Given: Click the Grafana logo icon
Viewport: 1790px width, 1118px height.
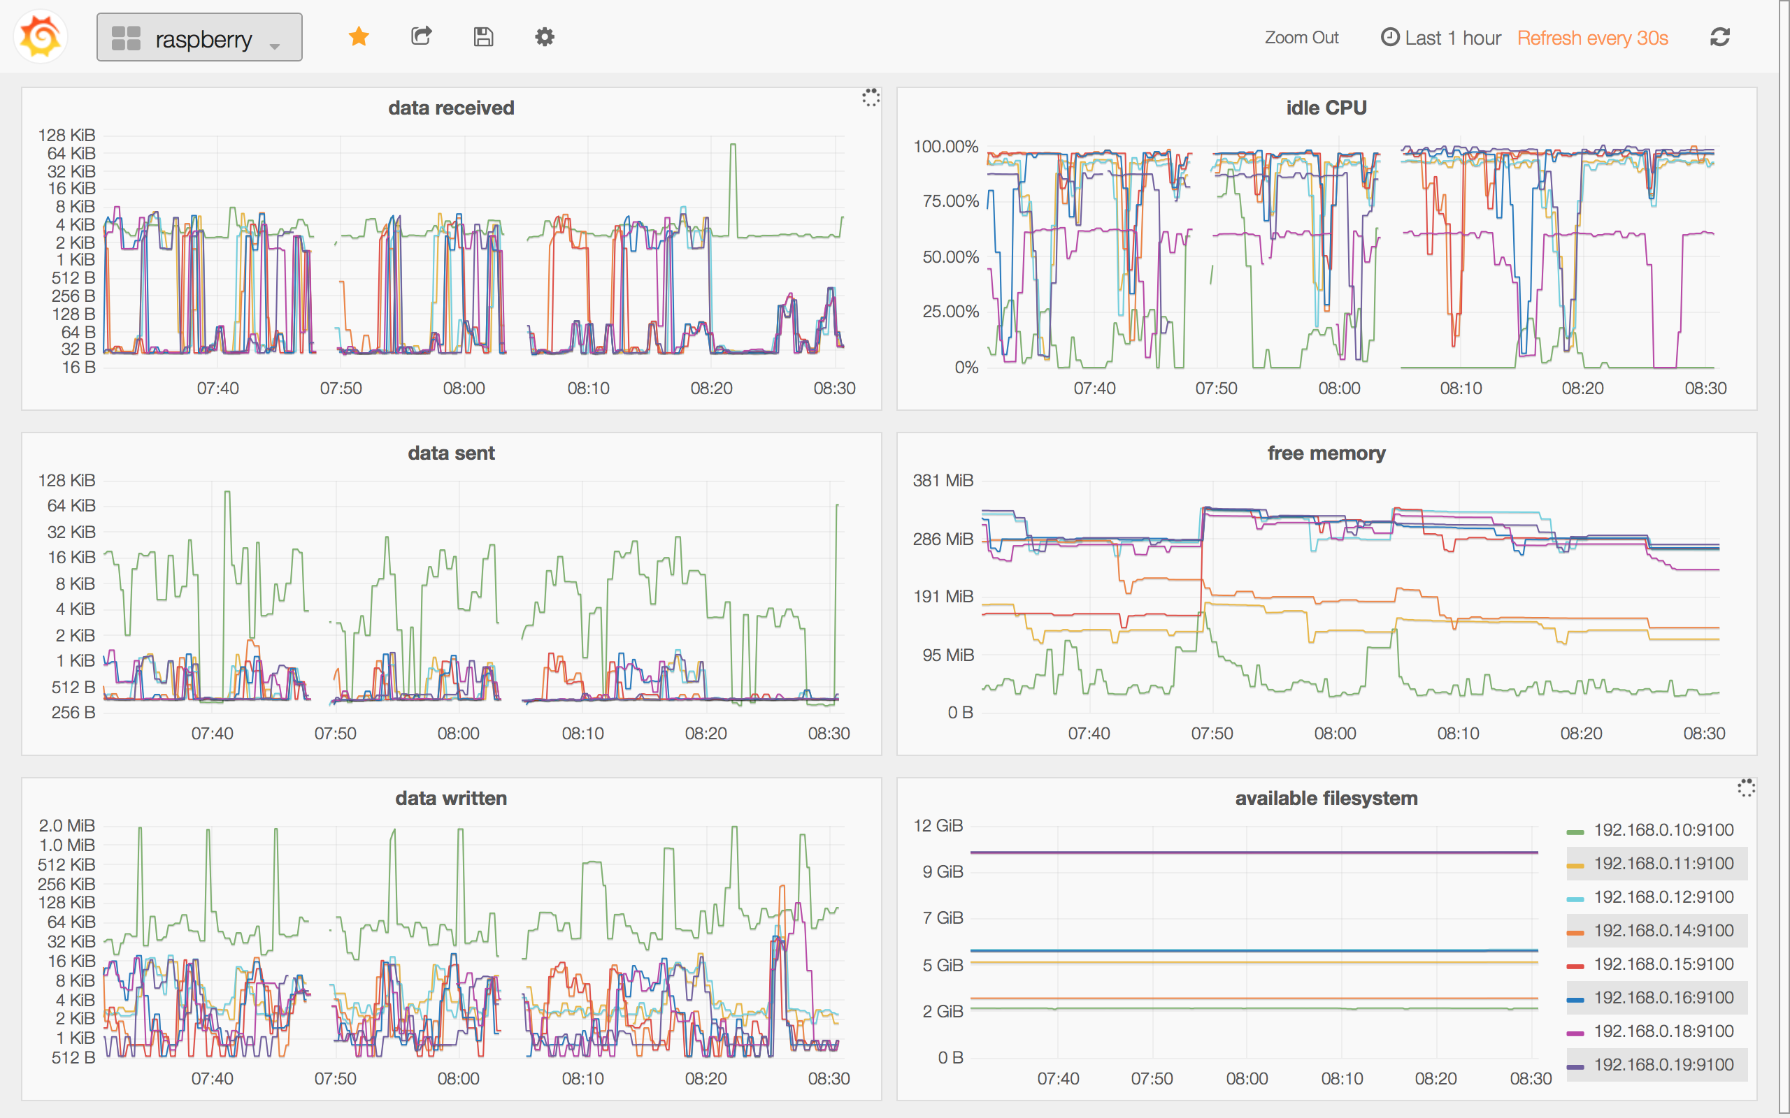Looking at the screenshot, I should (x=41, y=37).
